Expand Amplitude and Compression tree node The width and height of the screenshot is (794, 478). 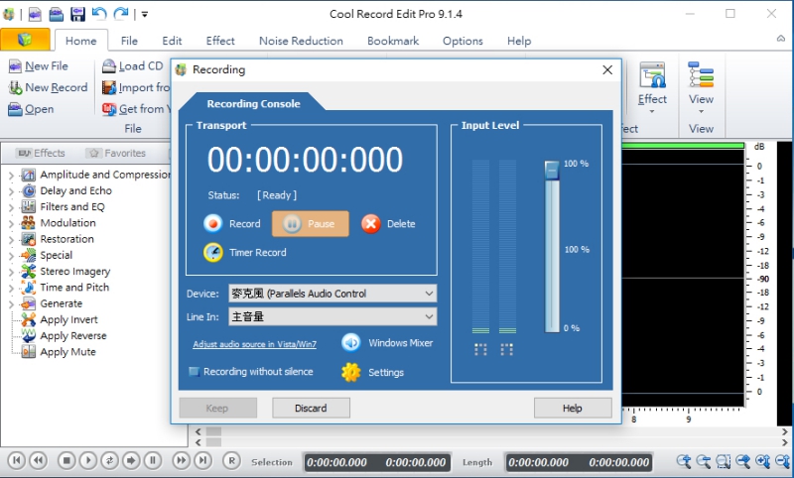11,176
